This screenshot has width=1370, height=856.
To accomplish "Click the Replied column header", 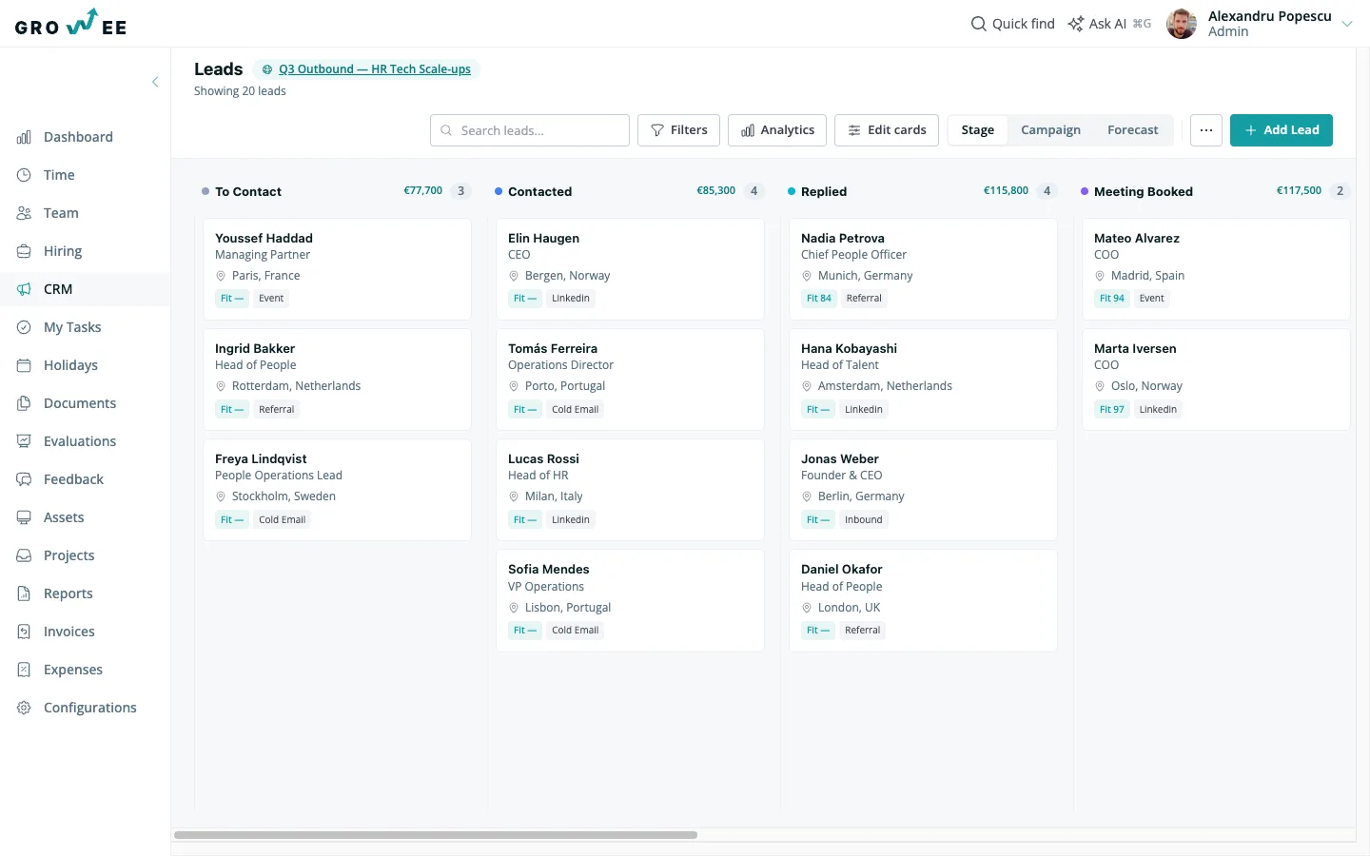I will tap(824, 191).
